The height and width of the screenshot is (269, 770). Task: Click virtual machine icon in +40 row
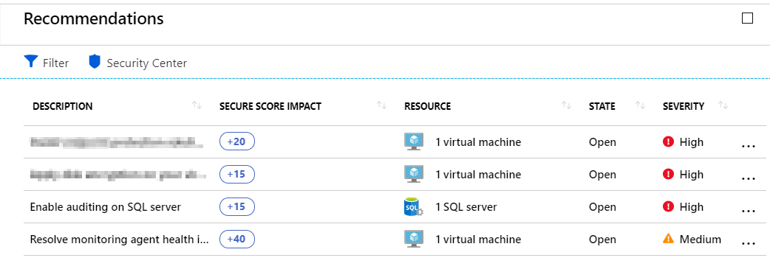[414, 239]
